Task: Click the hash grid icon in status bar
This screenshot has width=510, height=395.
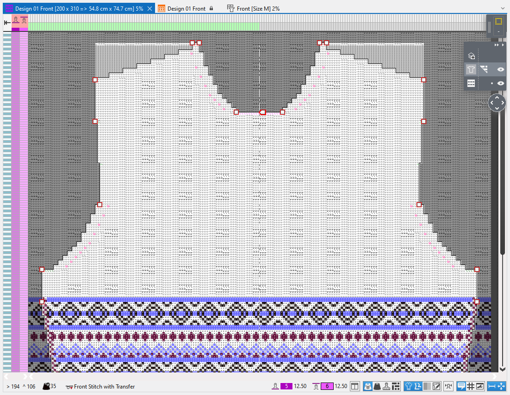Action: pos(470,386)
